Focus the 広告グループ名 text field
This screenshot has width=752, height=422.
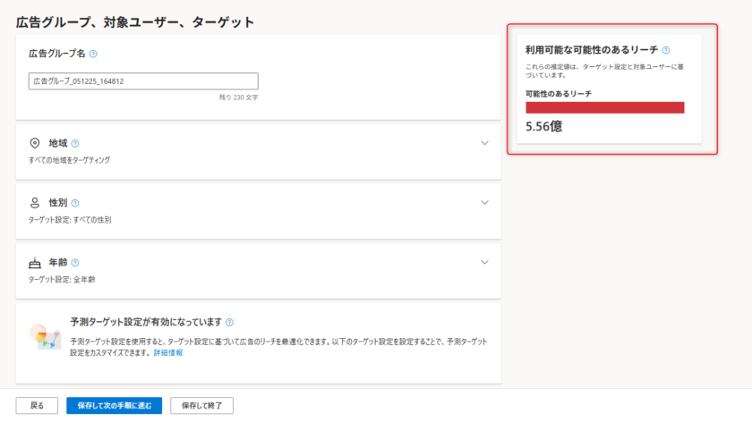tap(143, 81)
